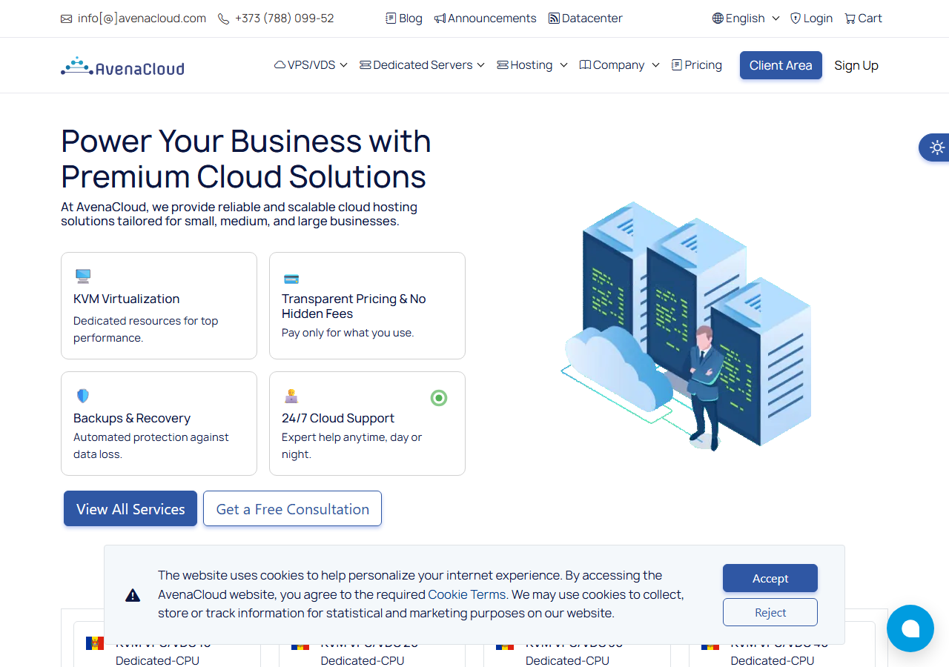The width and height of the screenshot is (949, 667).
Task: Click the 24/7 Cloud Support heading
Action: click(x=338, y=418)
